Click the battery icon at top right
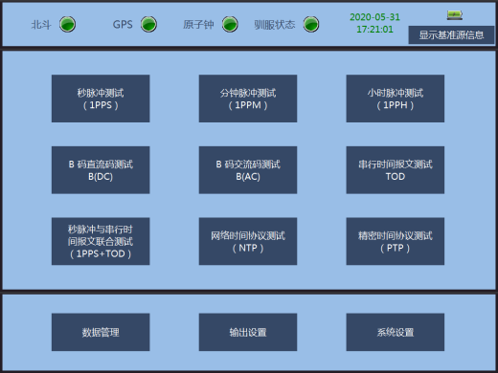This screenshot has width=498, height=373. (x=455, y=15)
